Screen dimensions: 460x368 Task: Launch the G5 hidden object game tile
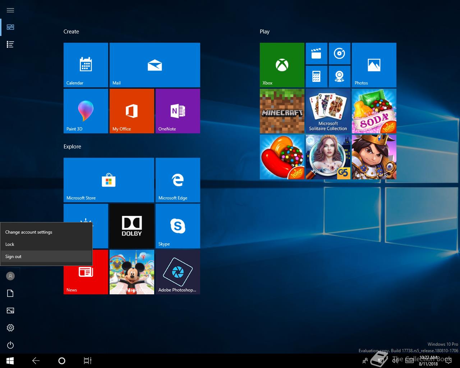click(328, 157)
